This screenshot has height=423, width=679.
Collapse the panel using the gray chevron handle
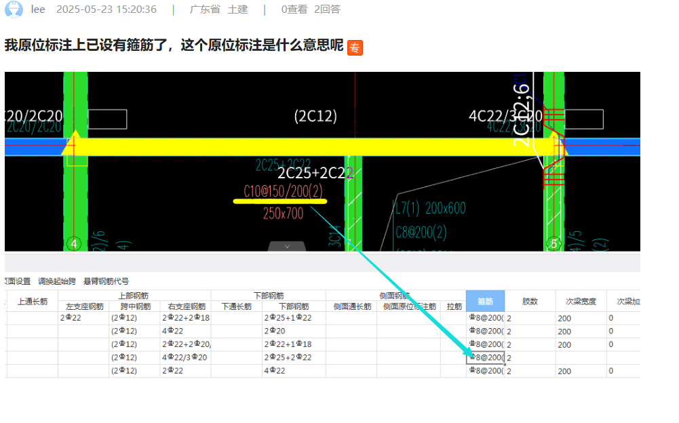tap(287, 246)
